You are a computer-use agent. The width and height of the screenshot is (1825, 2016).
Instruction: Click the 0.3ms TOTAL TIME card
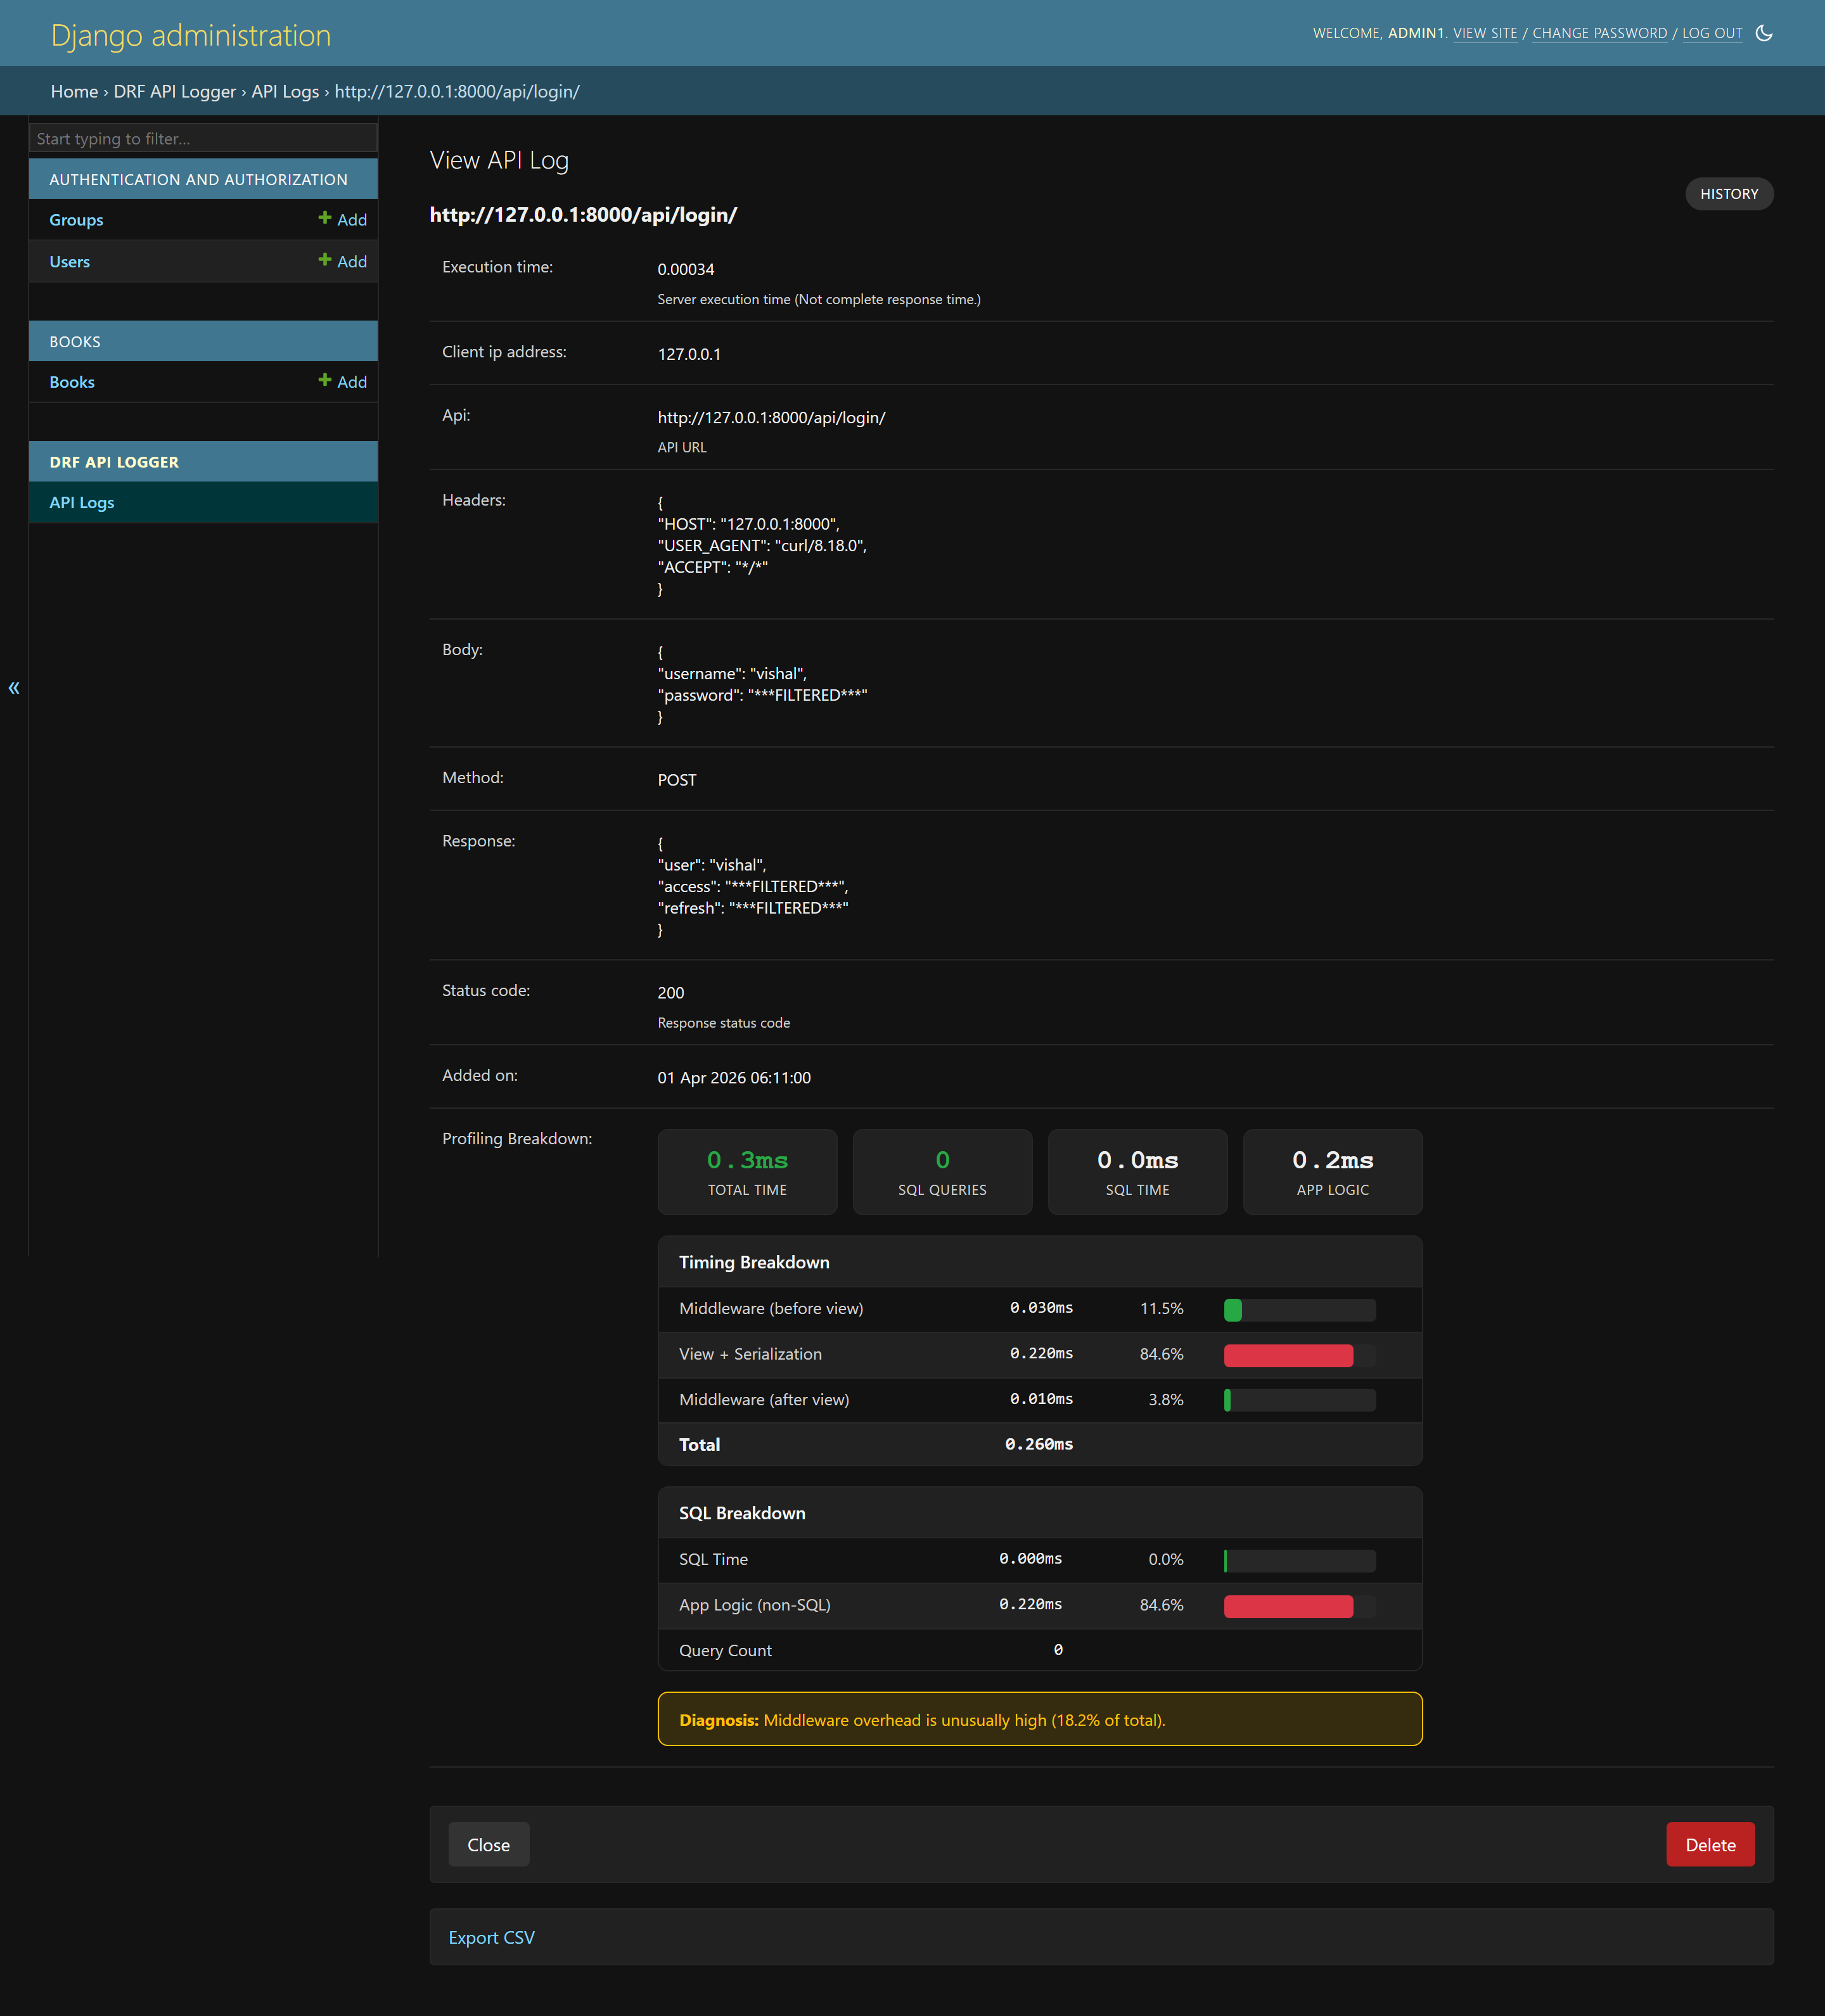[x=747, y=1172]
